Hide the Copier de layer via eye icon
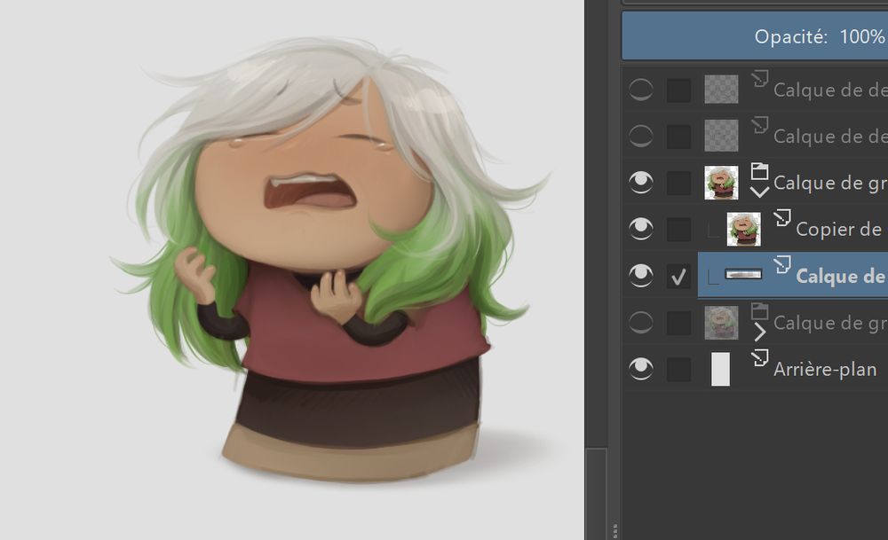The height and width of the screenshot is (540, 888). (640, 229)
